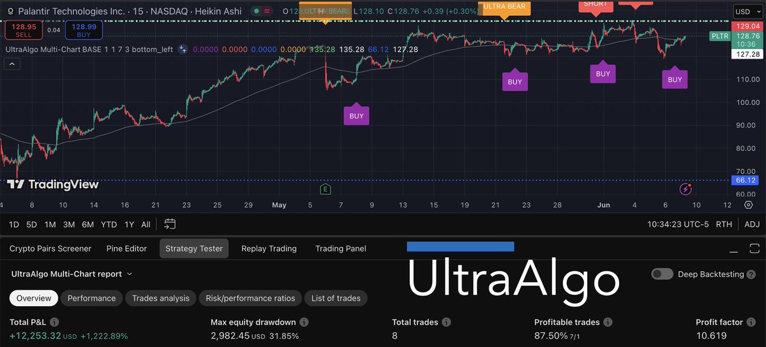The image size is (766, 347).
Task: Click UltraAlgo Multi-Chart BASE legend text
Action: coord(89,49)
